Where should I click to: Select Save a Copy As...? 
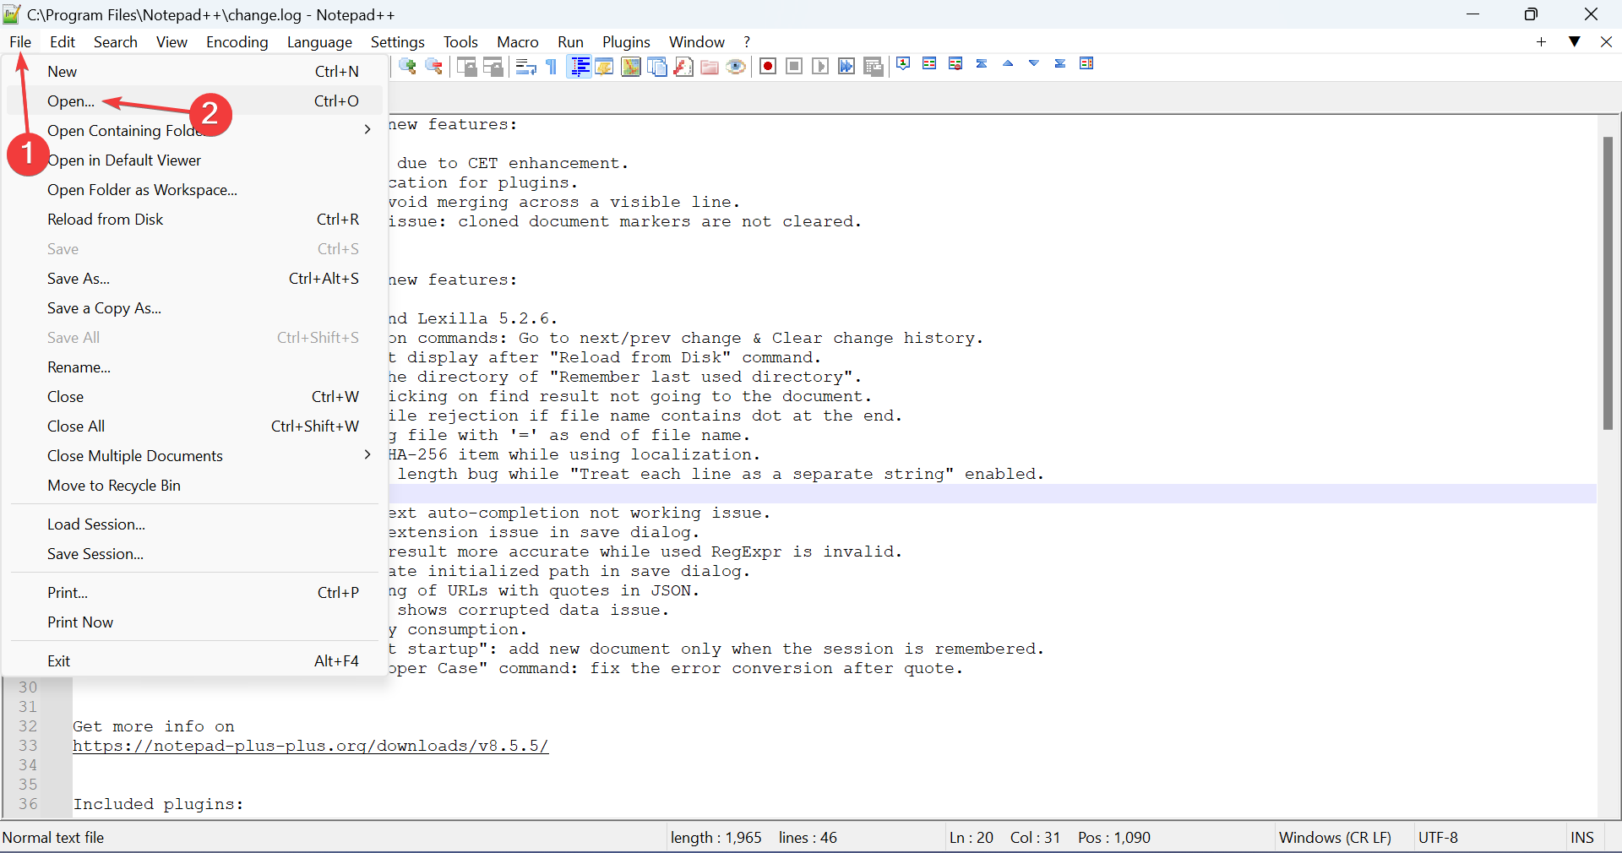(194, 308)
